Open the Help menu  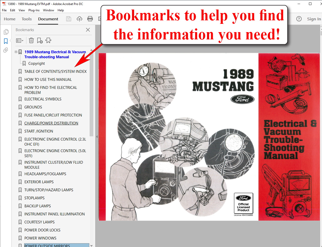pyautogui.click(x=61, y=10)
